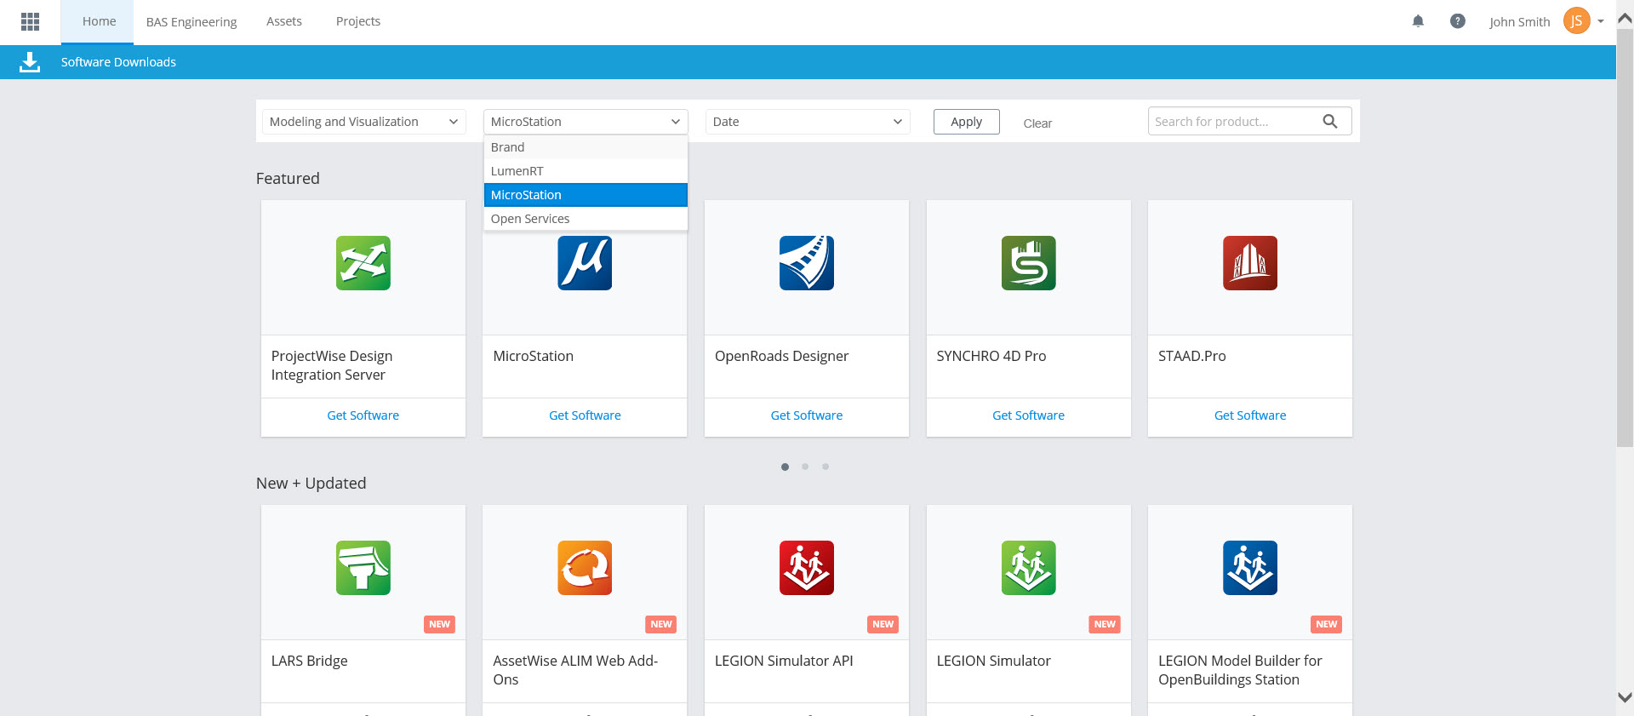The width and height of the screenshot is (1634, 716).
Task: Choose Brand option in dropdown list
Action: point(586,147)
